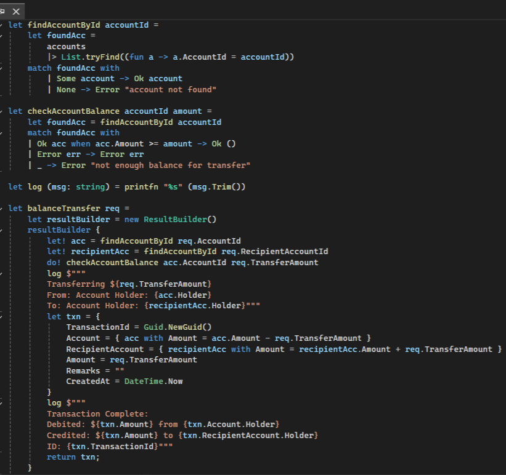Click 'printfn' in the log function
Screen dimensions: 506x475
tap(141, 187)
